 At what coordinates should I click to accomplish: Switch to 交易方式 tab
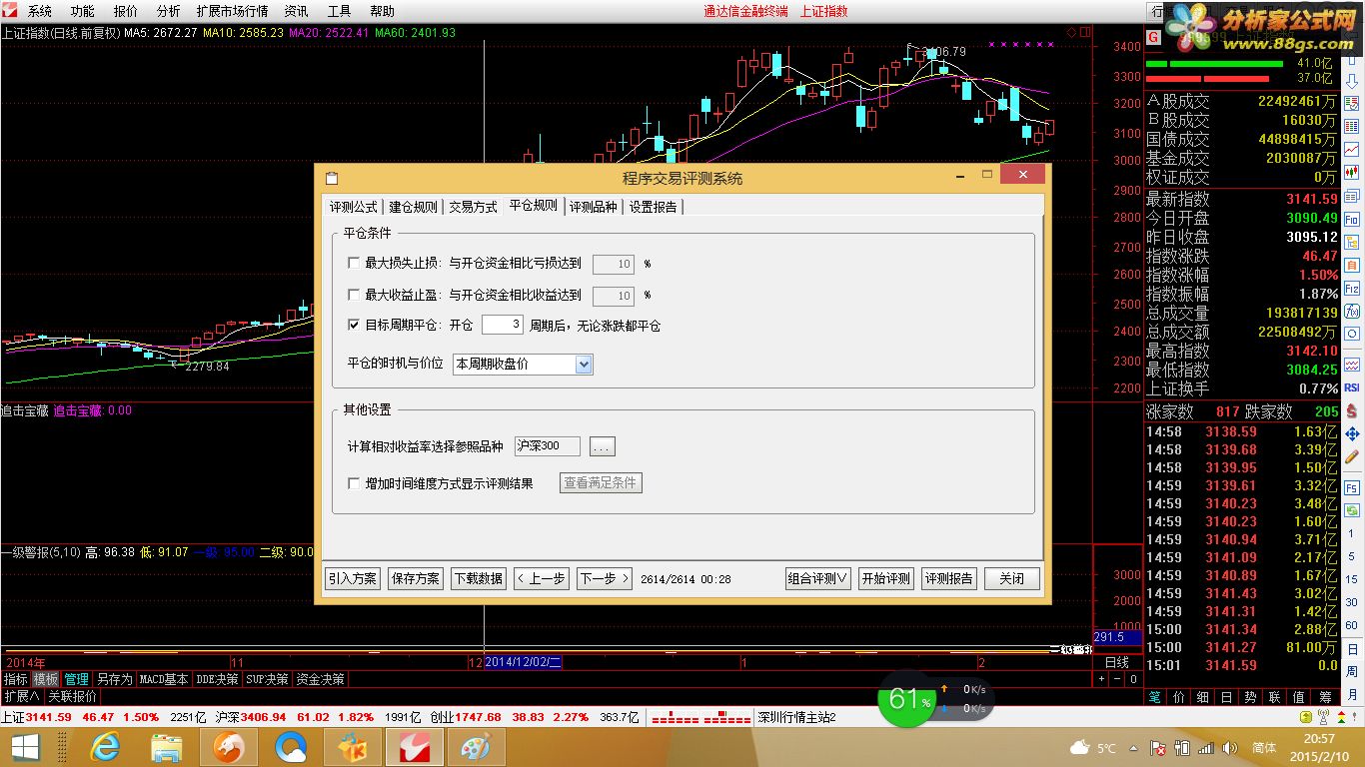[473, 207]
